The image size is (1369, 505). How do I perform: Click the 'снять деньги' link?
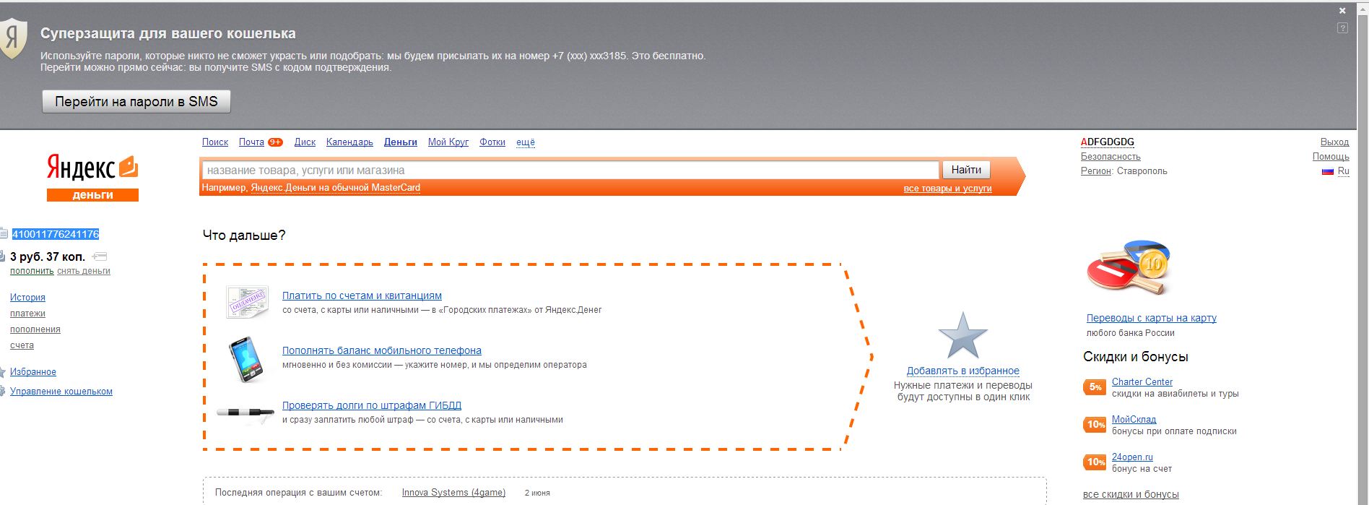[84, 271]
